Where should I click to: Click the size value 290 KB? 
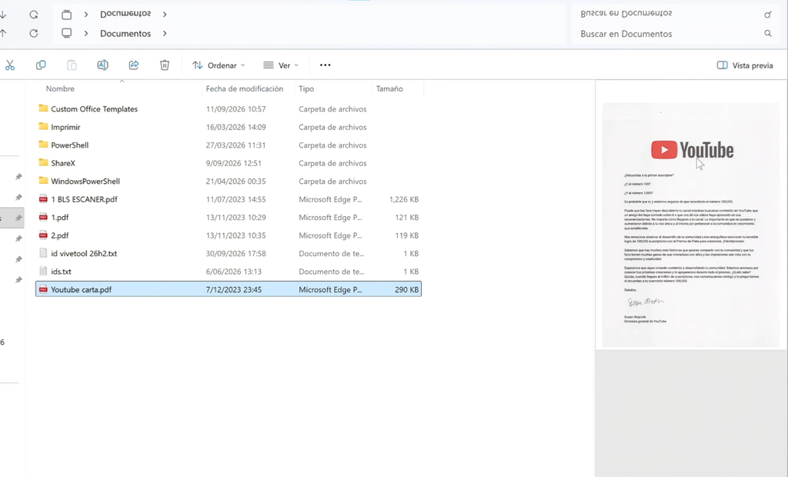click(407, 289)
